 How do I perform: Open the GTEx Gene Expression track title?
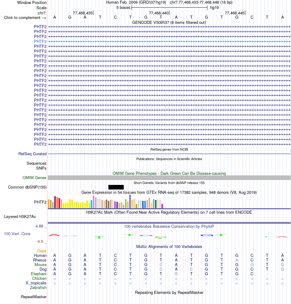169,192
